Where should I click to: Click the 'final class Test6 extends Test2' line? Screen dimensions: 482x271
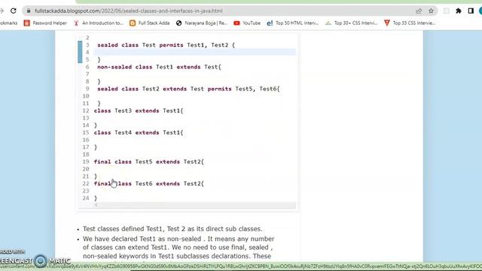click(149, 184)
